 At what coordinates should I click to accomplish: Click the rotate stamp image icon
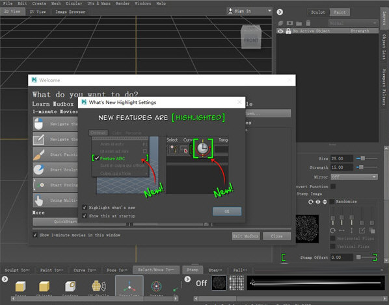tap(310, 202)
